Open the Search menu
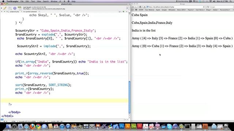Image resolution: width=234 pixels, height=131 pixels. coord(46,1)
